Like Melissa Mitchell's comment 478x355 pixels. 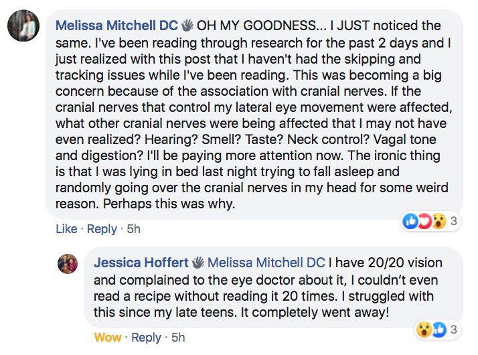[66, 229]
